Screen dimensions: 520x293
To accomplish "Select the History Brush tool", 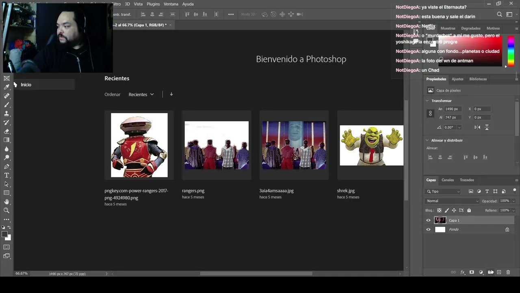I will click(x=6, y=122).
